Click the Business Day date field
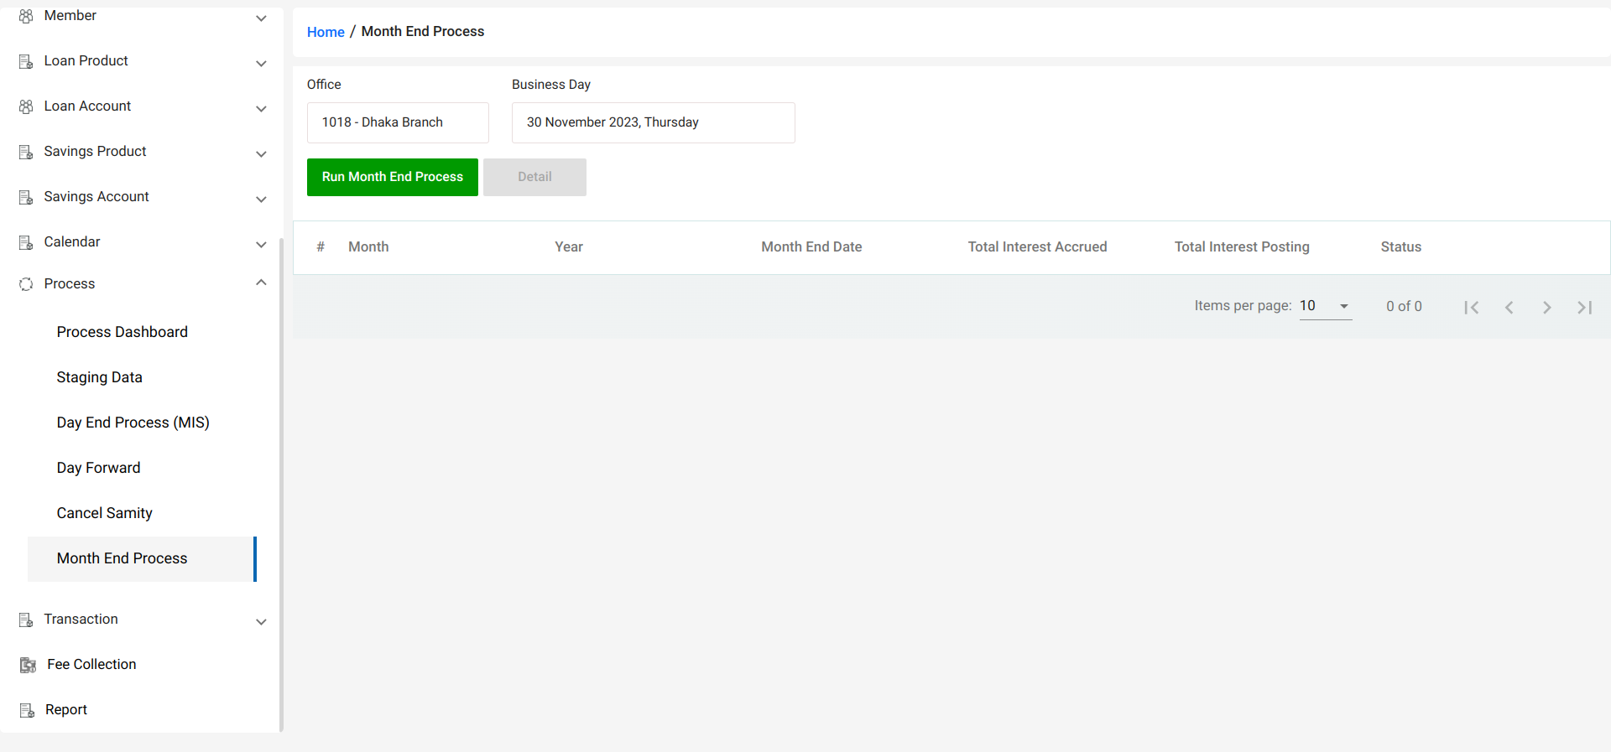 click(x=654, y=122)
